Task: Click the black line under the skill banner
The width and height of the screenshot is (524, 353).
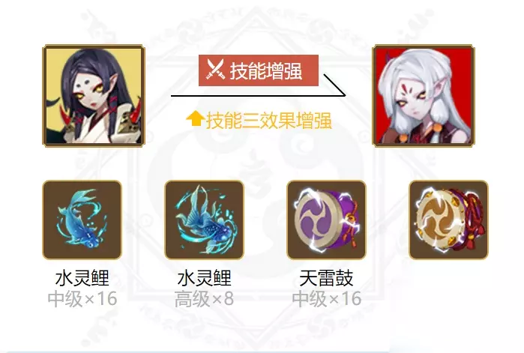Action: pos(258,96)
